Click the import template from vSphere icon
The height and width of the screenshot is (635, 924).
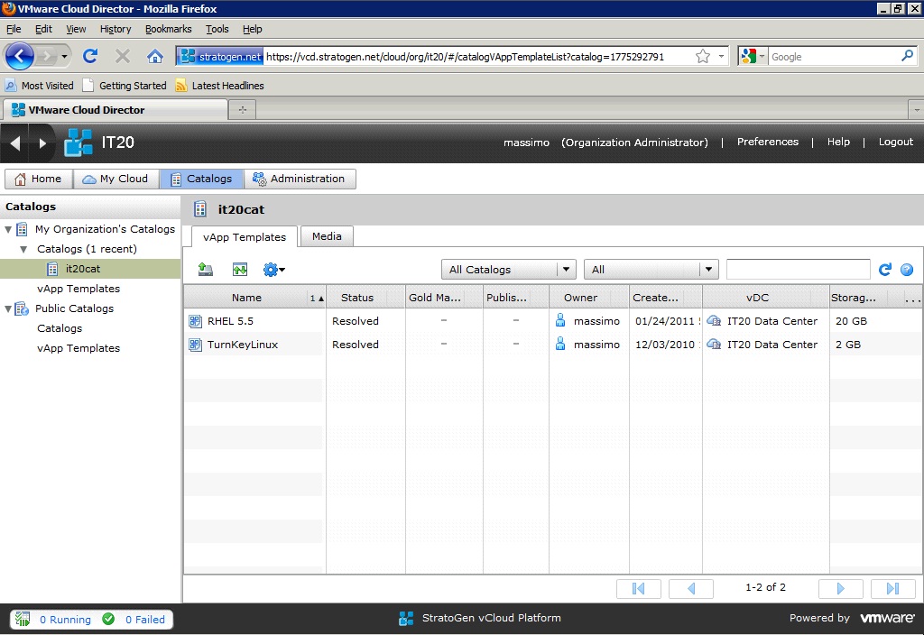click(x=240, y=269)
